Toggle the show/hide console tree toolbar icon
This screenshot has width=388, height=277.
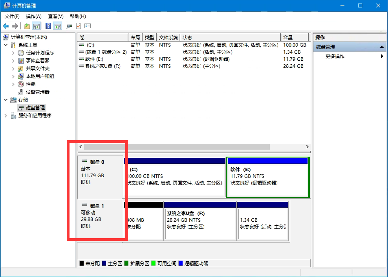tap(36, 26)
